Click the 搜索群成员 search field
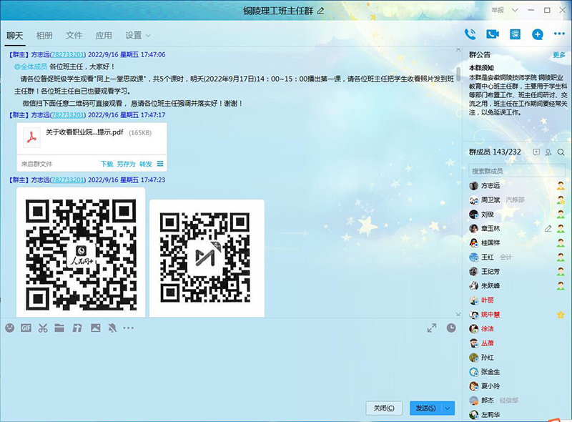572x422 pixels. coord(516,171)
